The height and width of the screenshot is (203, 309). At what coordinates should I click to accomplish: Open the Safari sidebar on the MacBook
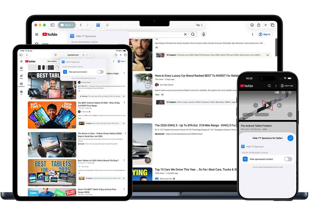[x=53, y=25]
